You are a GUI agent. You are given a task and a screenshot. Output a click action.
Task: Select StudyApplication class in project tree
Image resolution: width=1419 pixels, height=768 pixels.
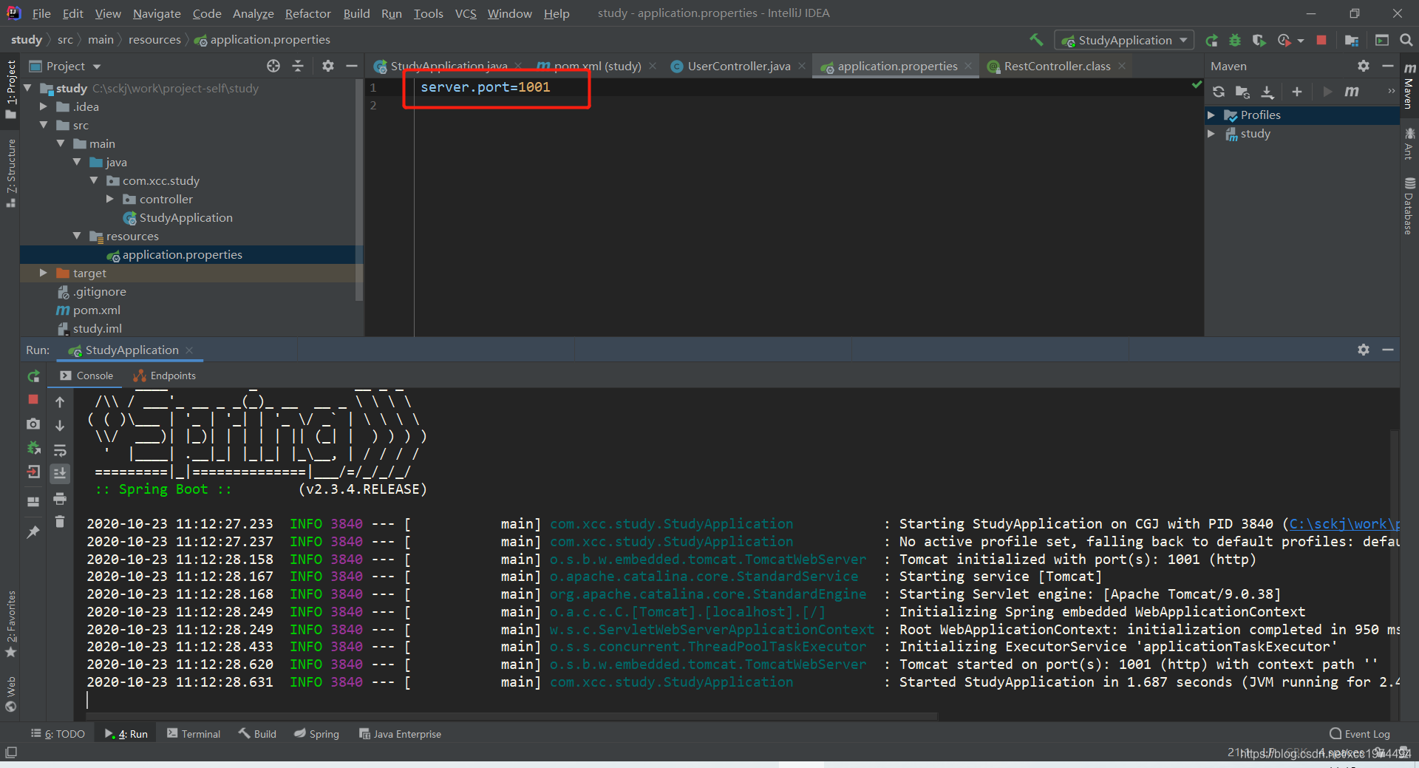pyautogui.click(x=177, y=217)
